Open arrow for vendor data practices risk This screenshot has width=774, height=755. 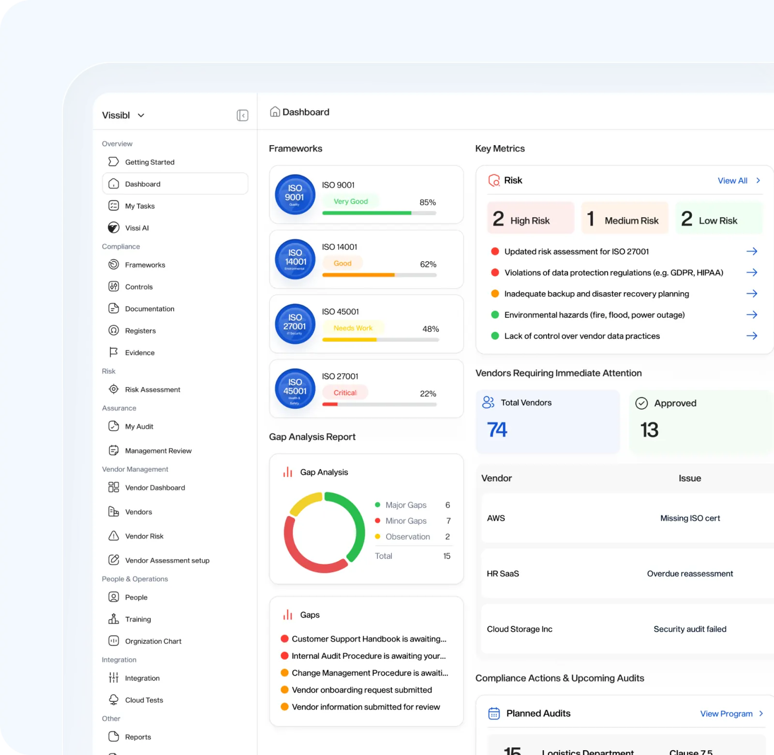click(x=752, y=336)
